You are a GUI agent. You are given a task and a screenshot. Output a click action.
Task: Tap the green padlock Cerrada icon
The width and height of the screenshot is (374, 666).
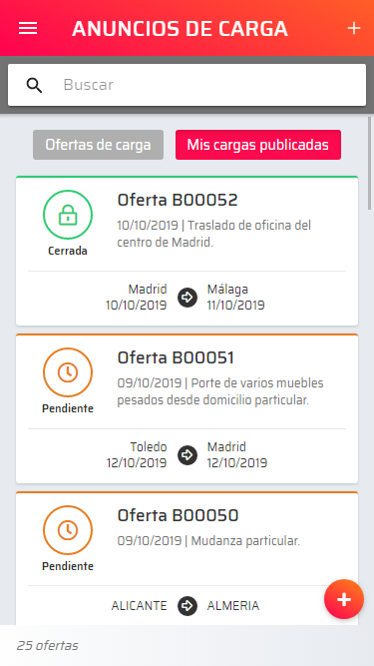coord(68,215)
